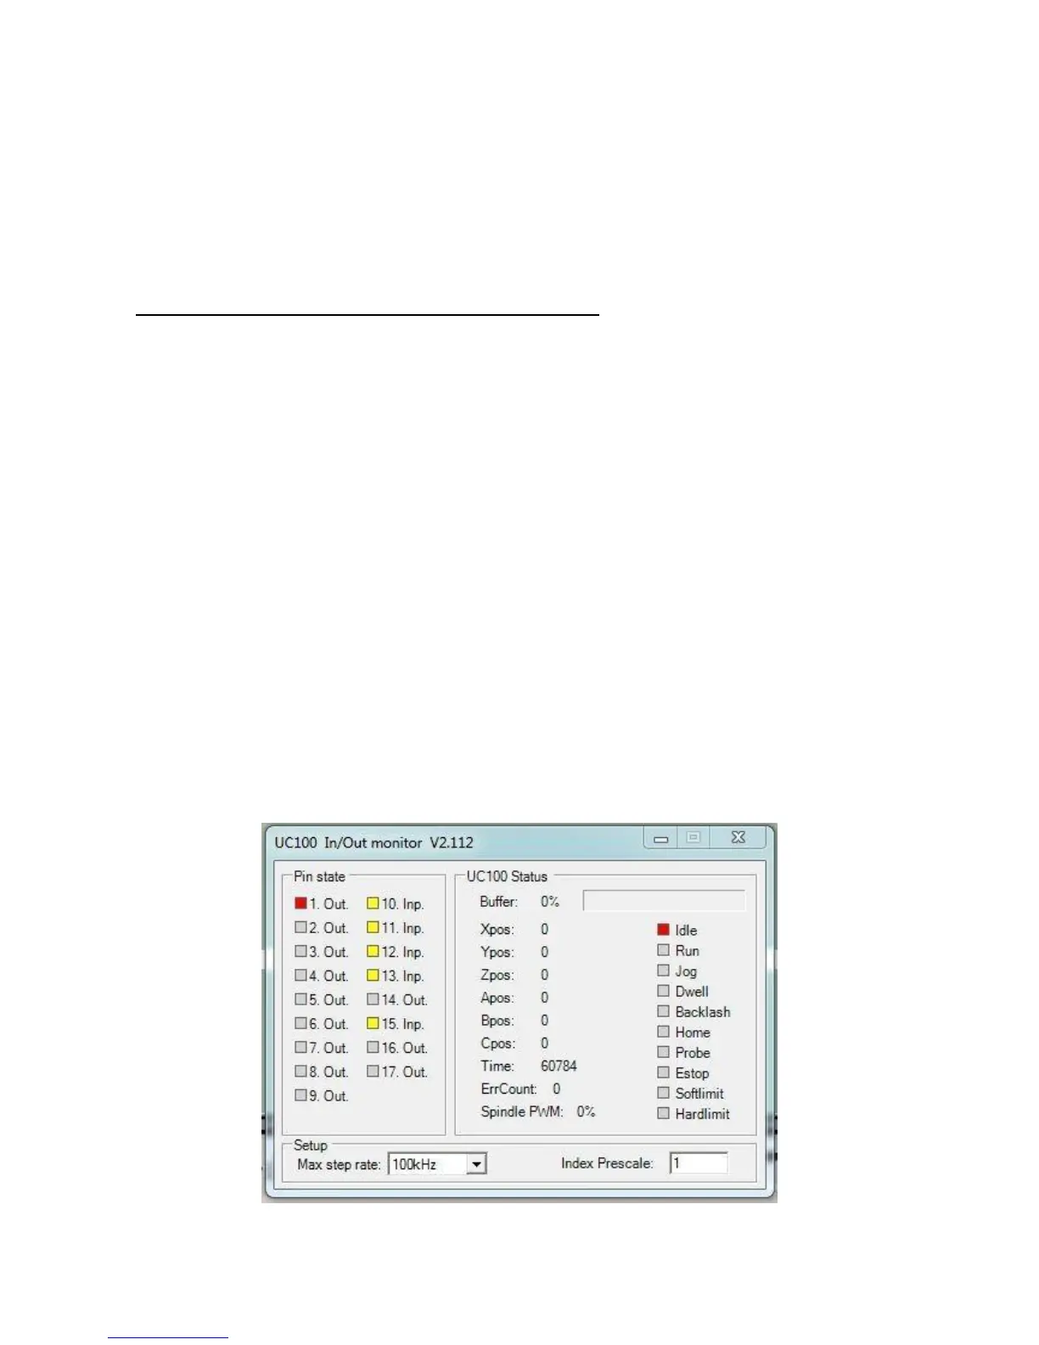Click the Pin state group label
Viewport: 1039px width, 1345px height.
(319, 876)
